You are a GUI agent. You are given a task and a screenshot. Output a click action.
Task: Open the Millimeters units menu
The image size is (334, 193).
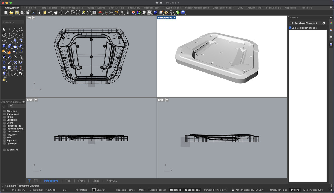click(81, 190)
